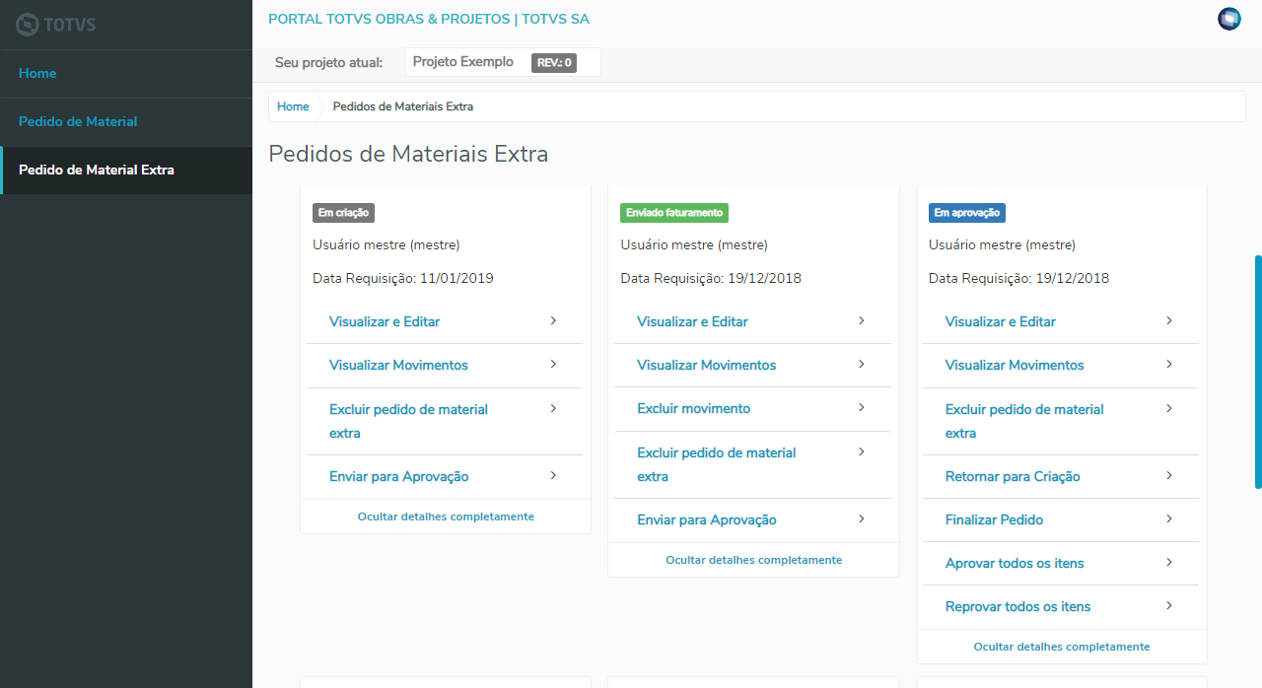Click chevron next to Finalizar Pedido
The height and width of the screenshot is (688, 1262).
point(1169,519)
